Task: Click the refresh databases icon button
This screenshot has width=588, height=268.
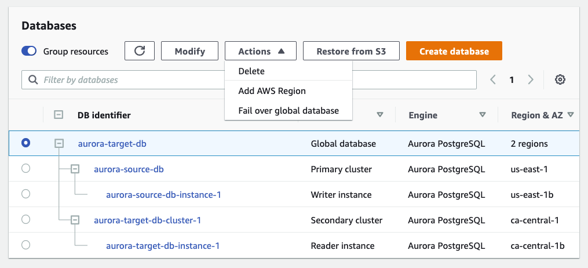Action: (140, 51)
